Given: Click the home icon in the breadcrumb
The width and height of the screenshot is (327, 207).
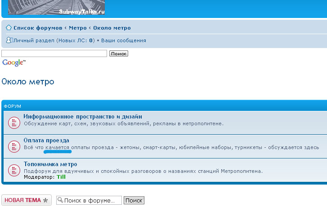Looking at the screenshot, I should coord(9,28).
